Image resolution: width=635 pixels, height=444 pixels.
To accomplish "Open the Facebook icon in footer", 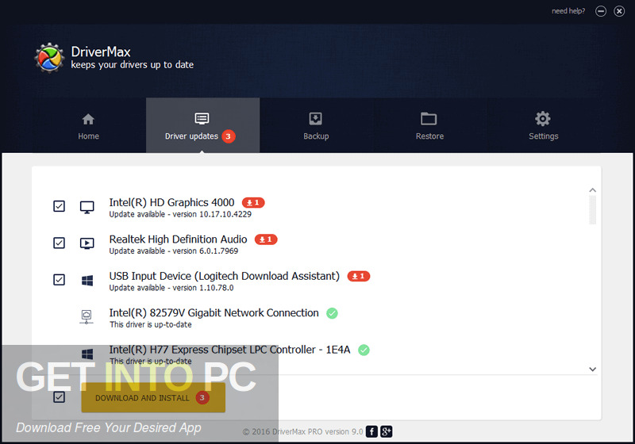I will tap(371, 431).
